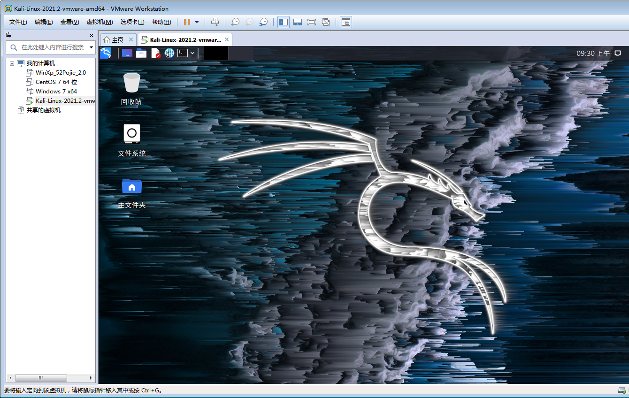Click the show desktop panel icon
This screenshot has width=629, height=398.
pyautogui.click(x=127, y=53)
